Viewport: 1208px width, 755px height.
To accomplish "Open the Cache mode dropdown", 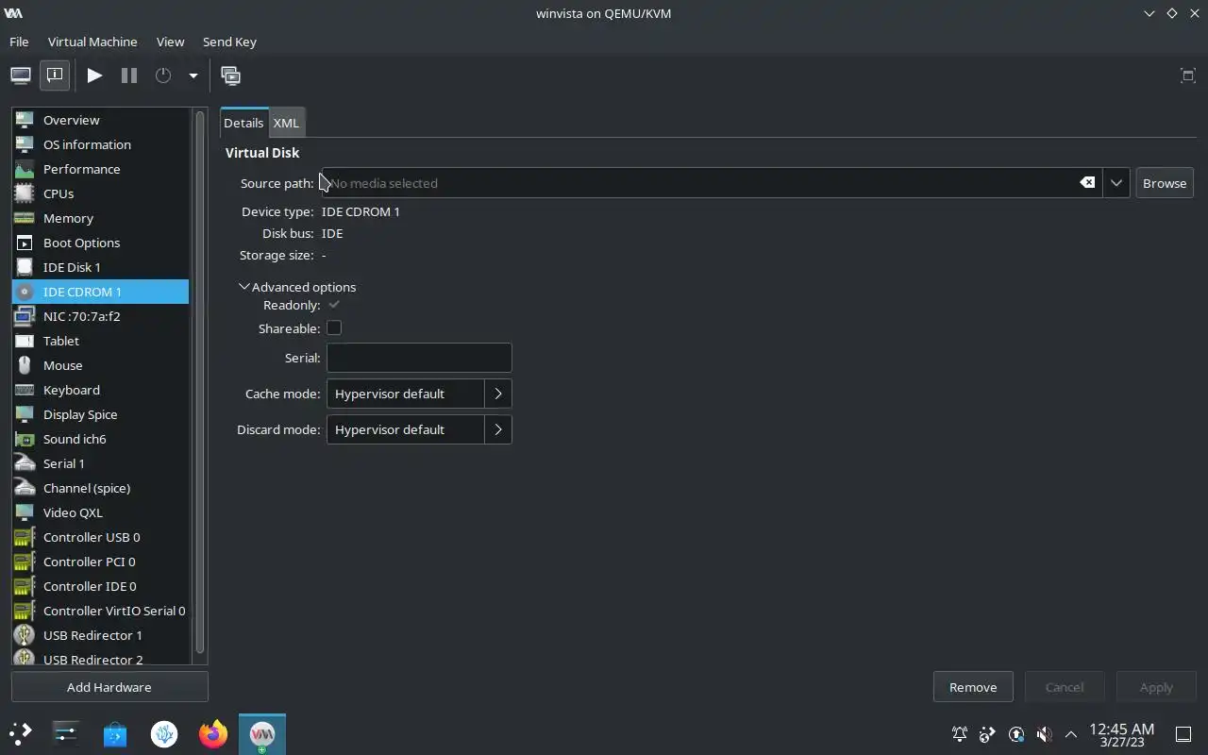I will click(x=419, y=394).
